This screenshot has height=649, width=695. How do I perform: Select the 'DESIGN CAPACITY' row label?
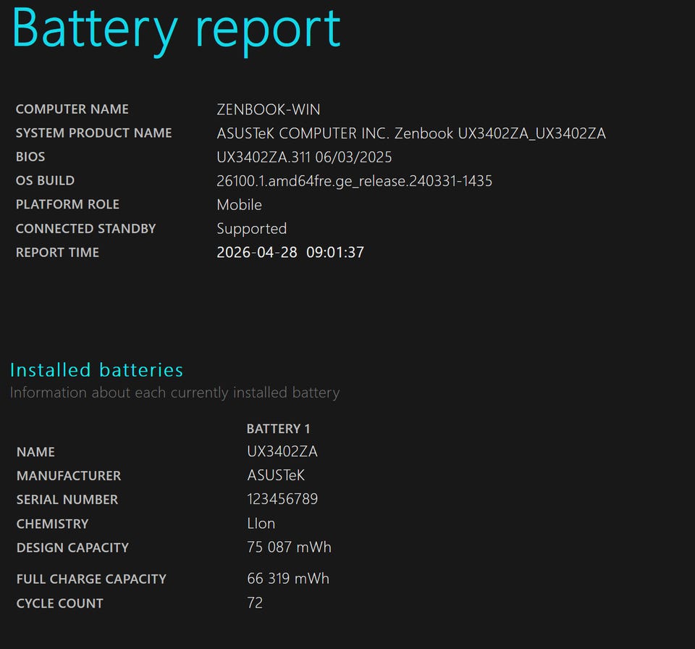pyautogui.click(x=72, y=548)
